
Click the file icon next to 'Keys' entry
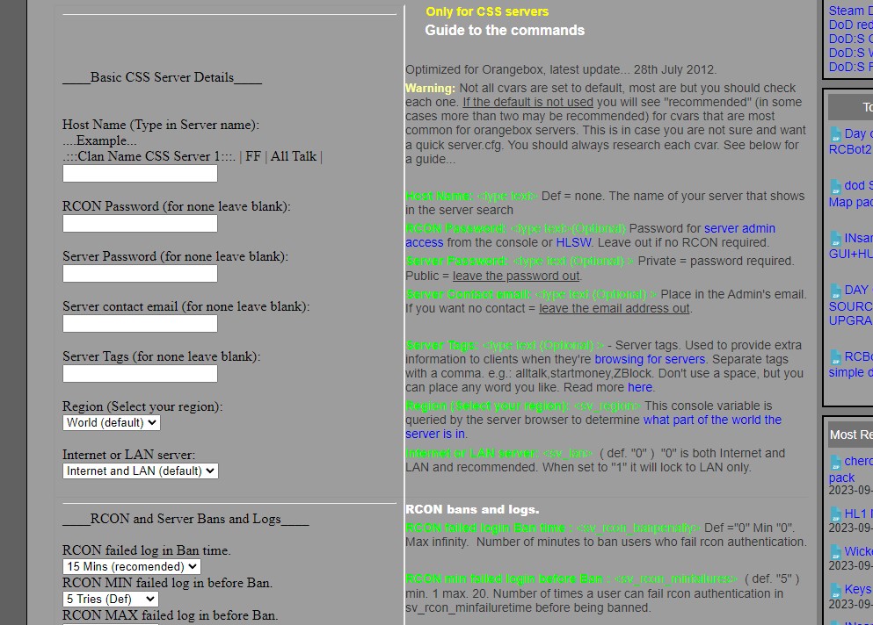[835, 590]
